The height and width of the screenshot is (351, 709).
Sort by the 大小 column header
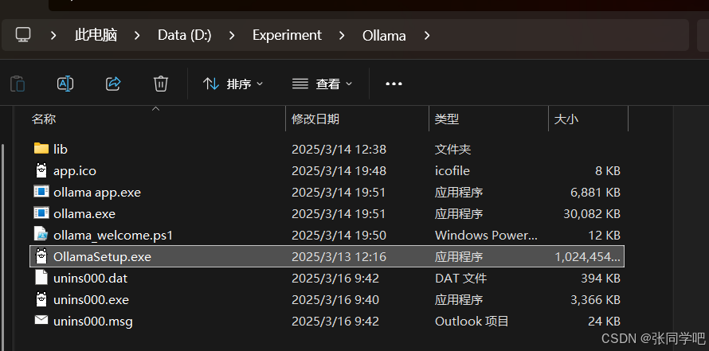pyautogui.click(x=566, y=119)
